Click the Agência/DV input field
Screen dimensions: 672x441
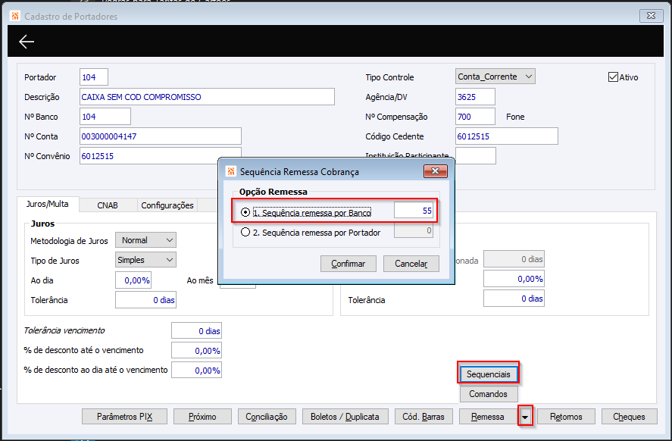pos(475,97)
